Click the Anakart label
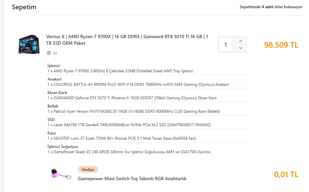The width and height of the screenshot is (309, 192). click(x=55, y=79)
